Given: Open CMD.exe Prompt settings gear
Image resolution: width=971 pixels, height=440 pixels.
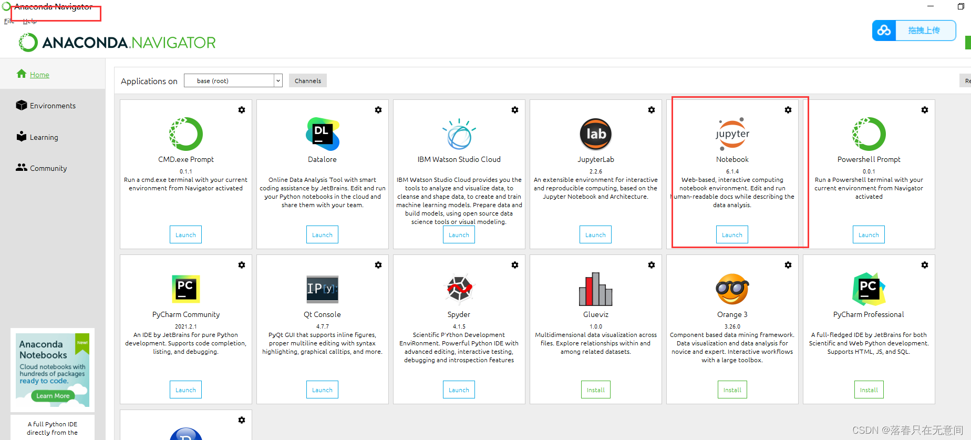Looking at the screenshot, I should [242, 110].
